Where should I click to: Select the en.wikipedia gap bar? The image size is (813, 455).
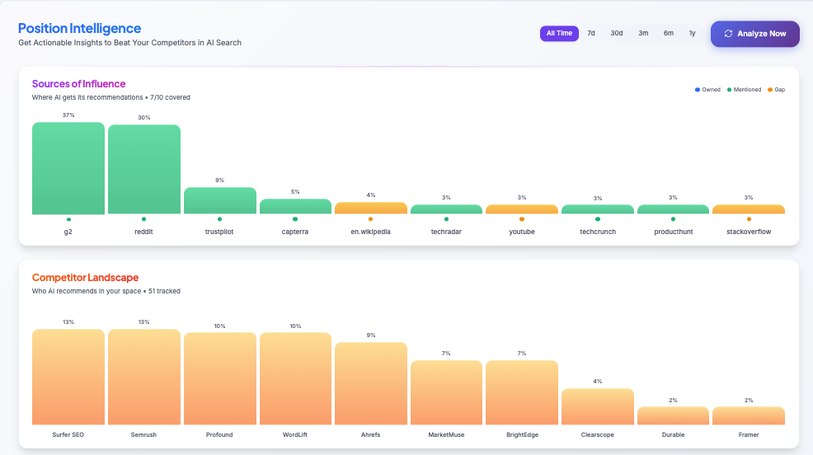point(371,209)
